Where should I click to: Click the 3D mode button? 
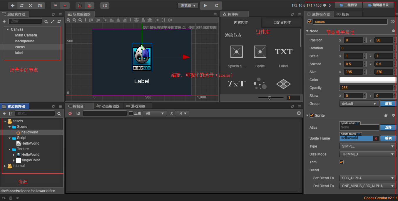click(105, 6)
